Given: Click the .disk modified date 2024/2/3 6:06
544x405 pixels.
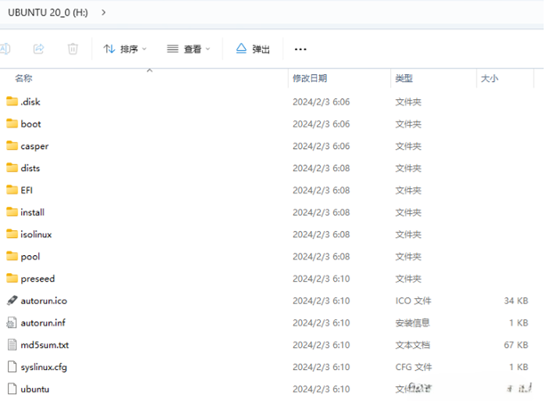Looking at the screenshot, I should pos(322,102).
